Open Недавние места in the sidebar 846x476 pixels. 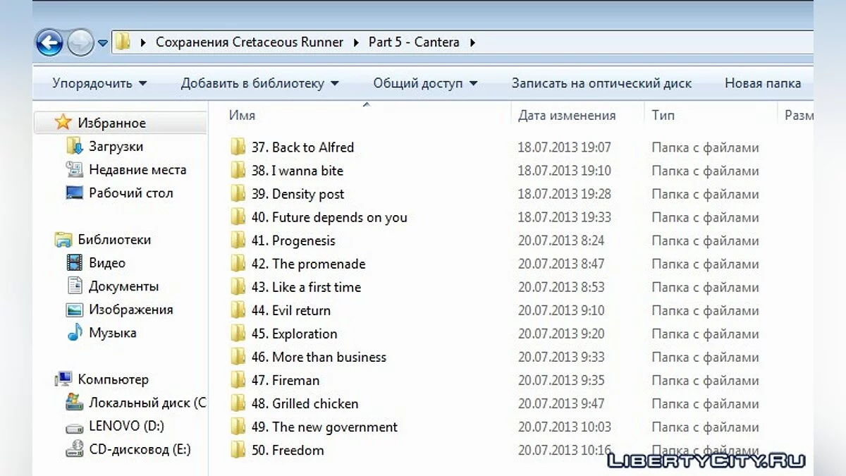pos(137,170)
